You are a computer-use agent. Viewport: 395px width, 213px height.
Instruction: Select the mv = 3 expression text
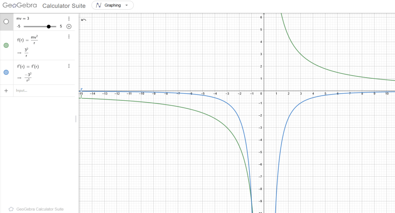[22, 18]
